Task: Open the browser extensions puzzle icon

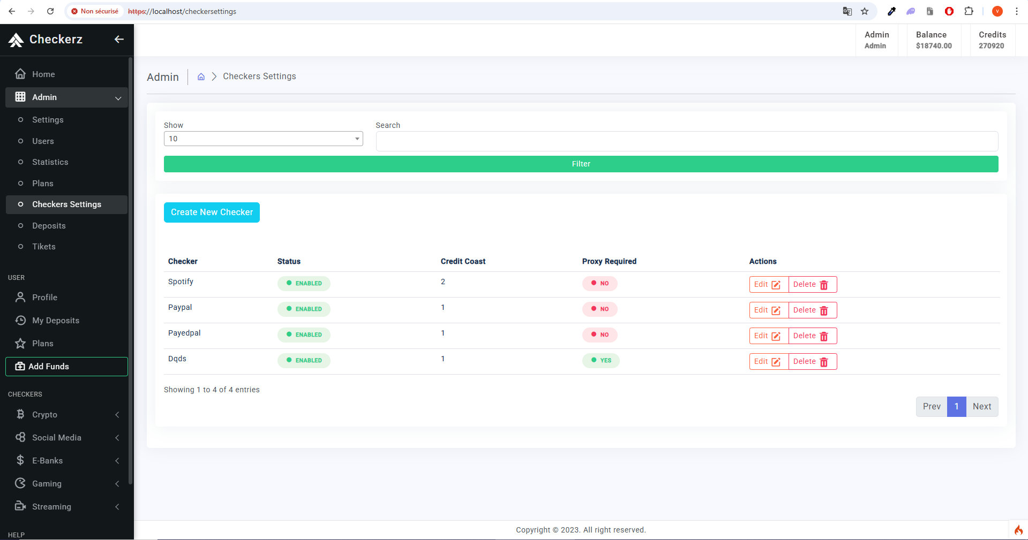Action: click(969, 11)
